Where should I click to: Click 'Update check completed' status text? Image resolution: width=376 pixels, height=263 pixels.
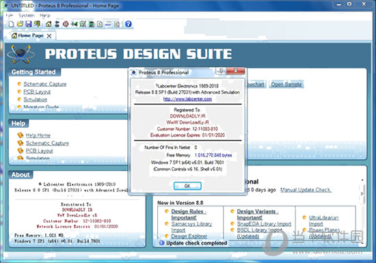(196, 243)
